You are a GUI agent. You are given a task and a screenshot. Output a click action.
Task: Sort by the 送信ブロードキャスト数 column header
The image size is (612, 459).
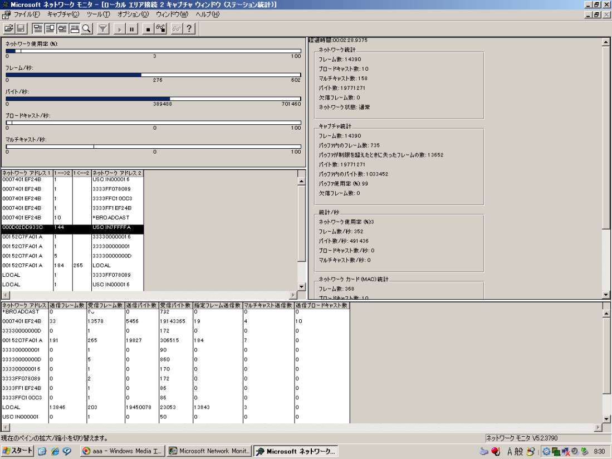(322, 305)
